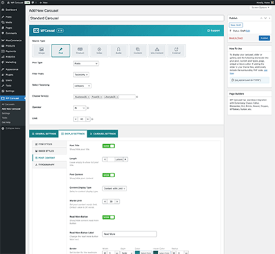Toggle the Read More Button show switch
This screenshot has width=275, height=254.
[109, 217]
